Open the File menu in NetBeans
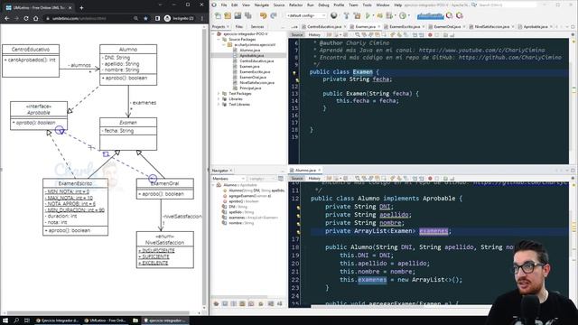 224,5
